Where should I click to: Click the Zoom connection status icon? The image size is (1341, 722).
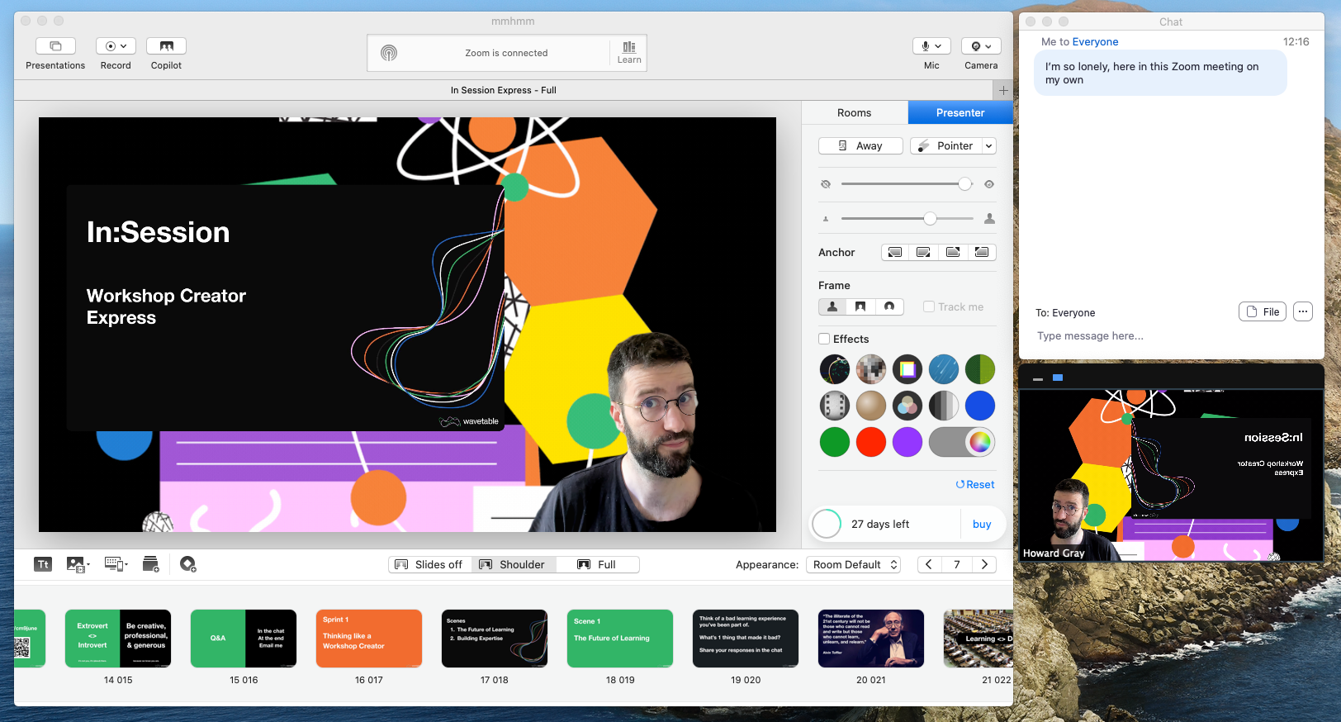click(389, 53)
